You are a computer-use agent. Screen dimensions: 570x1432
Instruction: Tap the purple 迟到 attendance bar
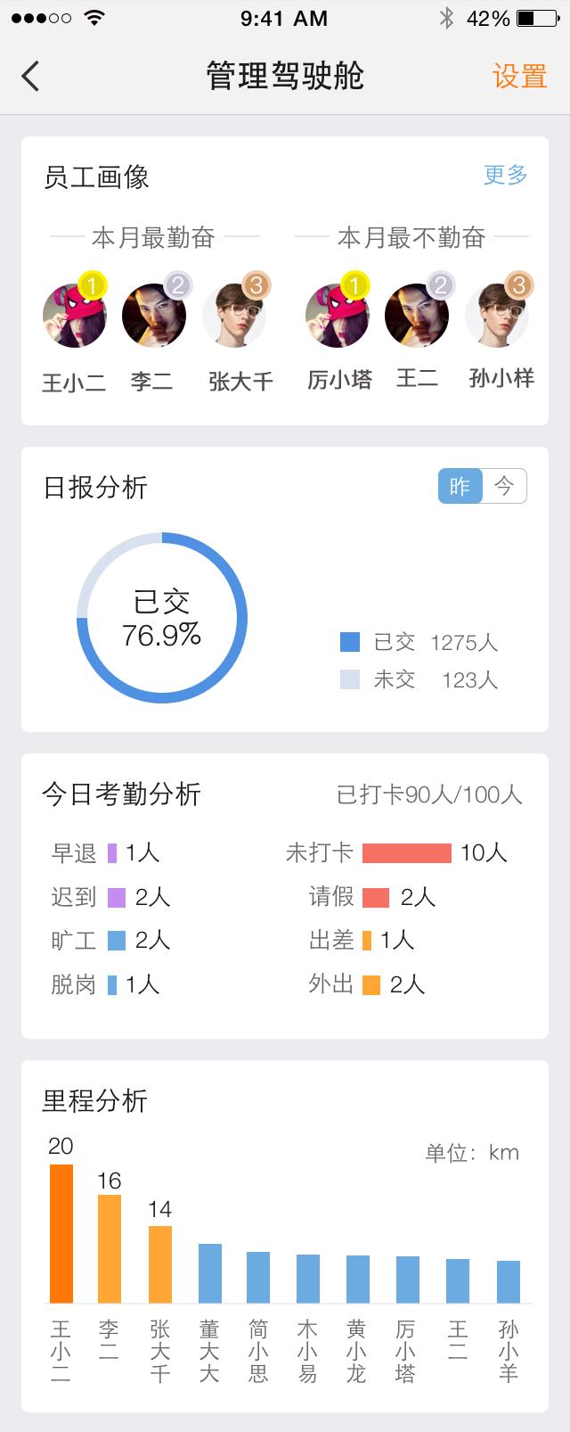pyautogui.click(x=117, y=897)
